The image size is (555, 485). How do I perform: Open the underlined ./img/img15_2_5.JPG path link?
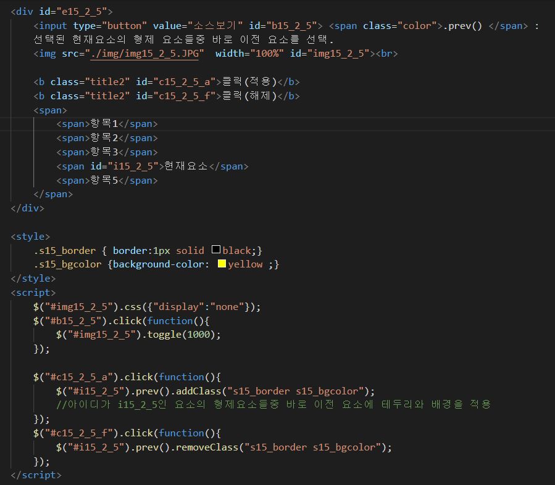144,54
